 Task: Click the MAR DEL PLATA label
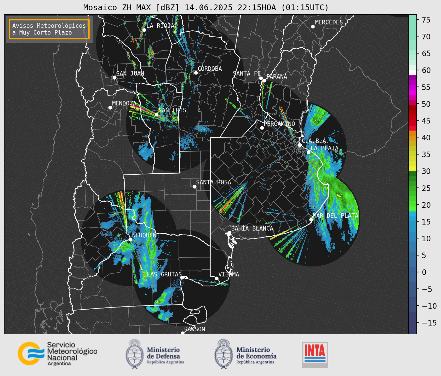tap(335, 216)
